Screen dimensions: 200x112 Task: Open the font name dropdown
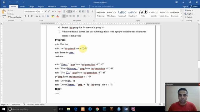(37, 12)
